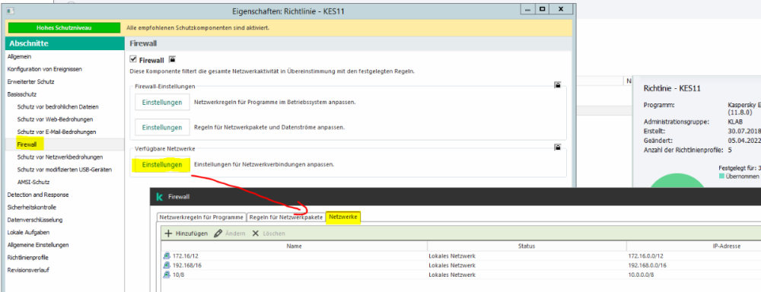Click the lock icon beside Firewall heading
The image size is (761, 292).
coord(172,59)
